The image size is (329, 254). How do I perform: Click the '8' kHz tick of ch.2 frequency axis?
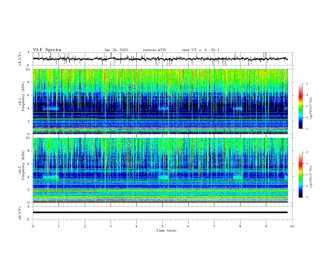(29, 151)
